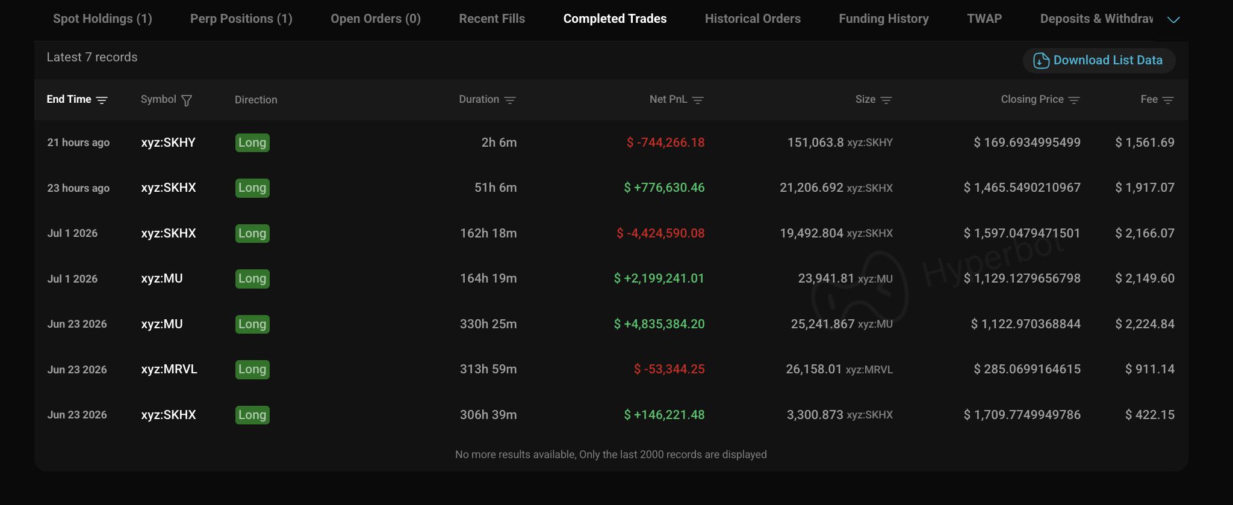Screen dimensions: 1233x505
Task: View the Funding History tab
Action: point(884,19)
